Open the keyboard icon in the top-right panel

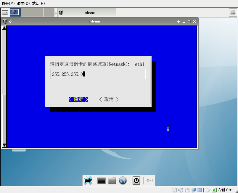233,12
